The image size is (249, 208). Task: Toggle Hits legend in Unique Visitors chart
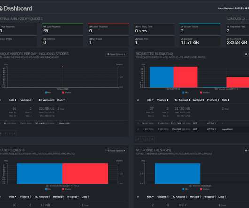(x=48, y=92)
